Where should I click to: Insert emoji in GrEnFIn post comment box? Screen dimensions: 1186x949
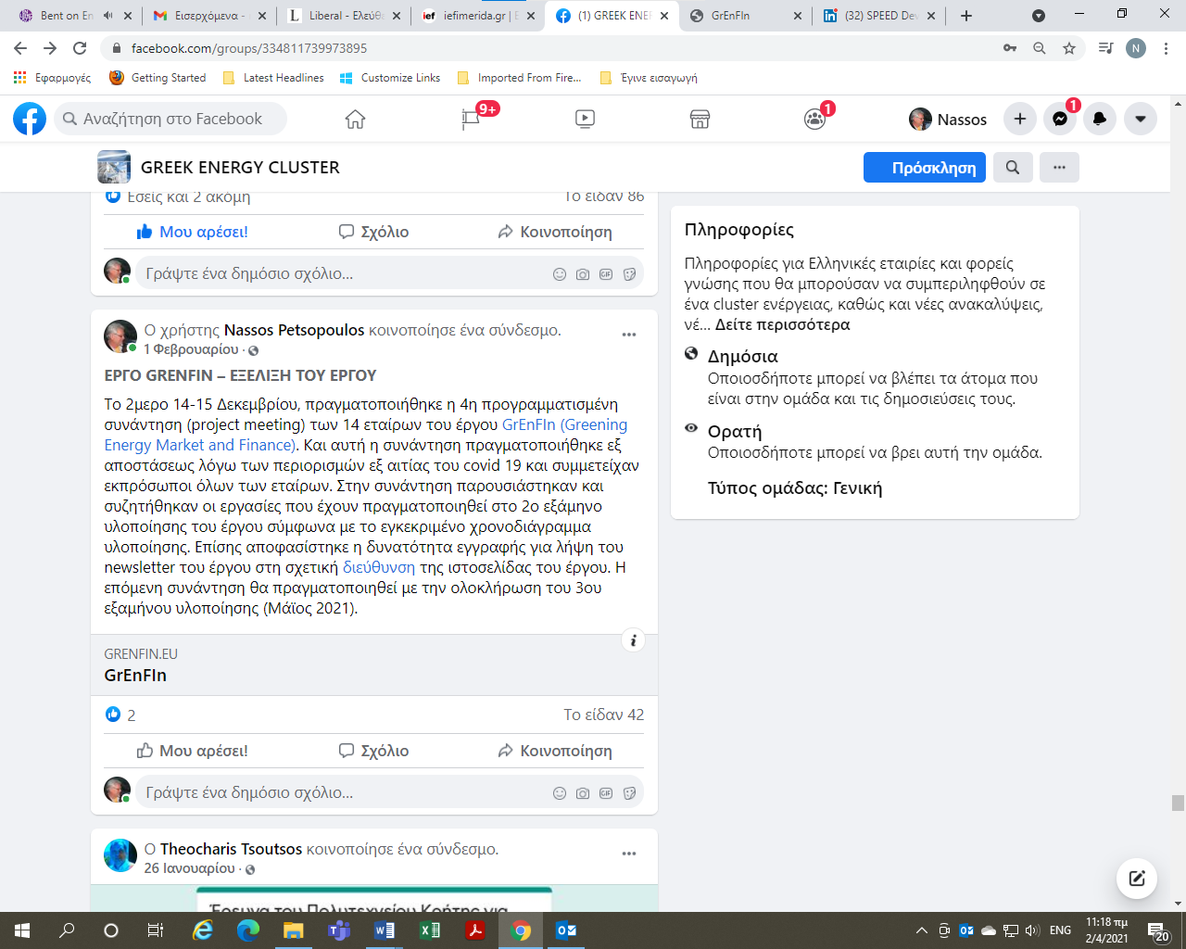pyautogui.click(x=560, y=793)
